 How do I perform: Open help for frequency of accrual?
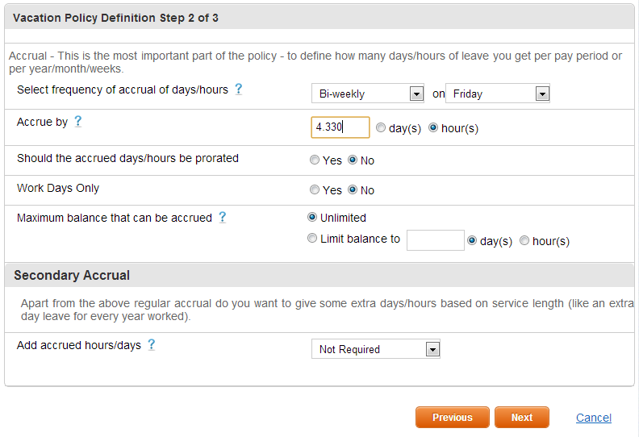238,89
